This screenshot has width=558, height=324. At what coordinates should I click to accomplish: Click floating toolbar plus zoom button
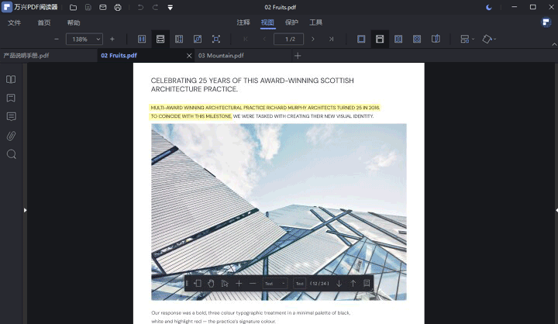239,284
